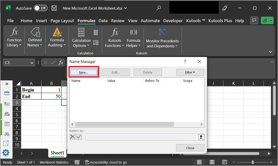Click the zoom slider in status bar
The height and width of the screenshot is (166, 278).
pos(253,162)
